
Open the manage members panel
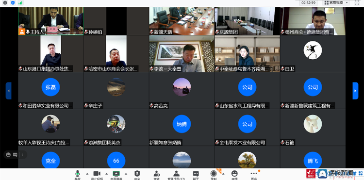tap(177, 175)
